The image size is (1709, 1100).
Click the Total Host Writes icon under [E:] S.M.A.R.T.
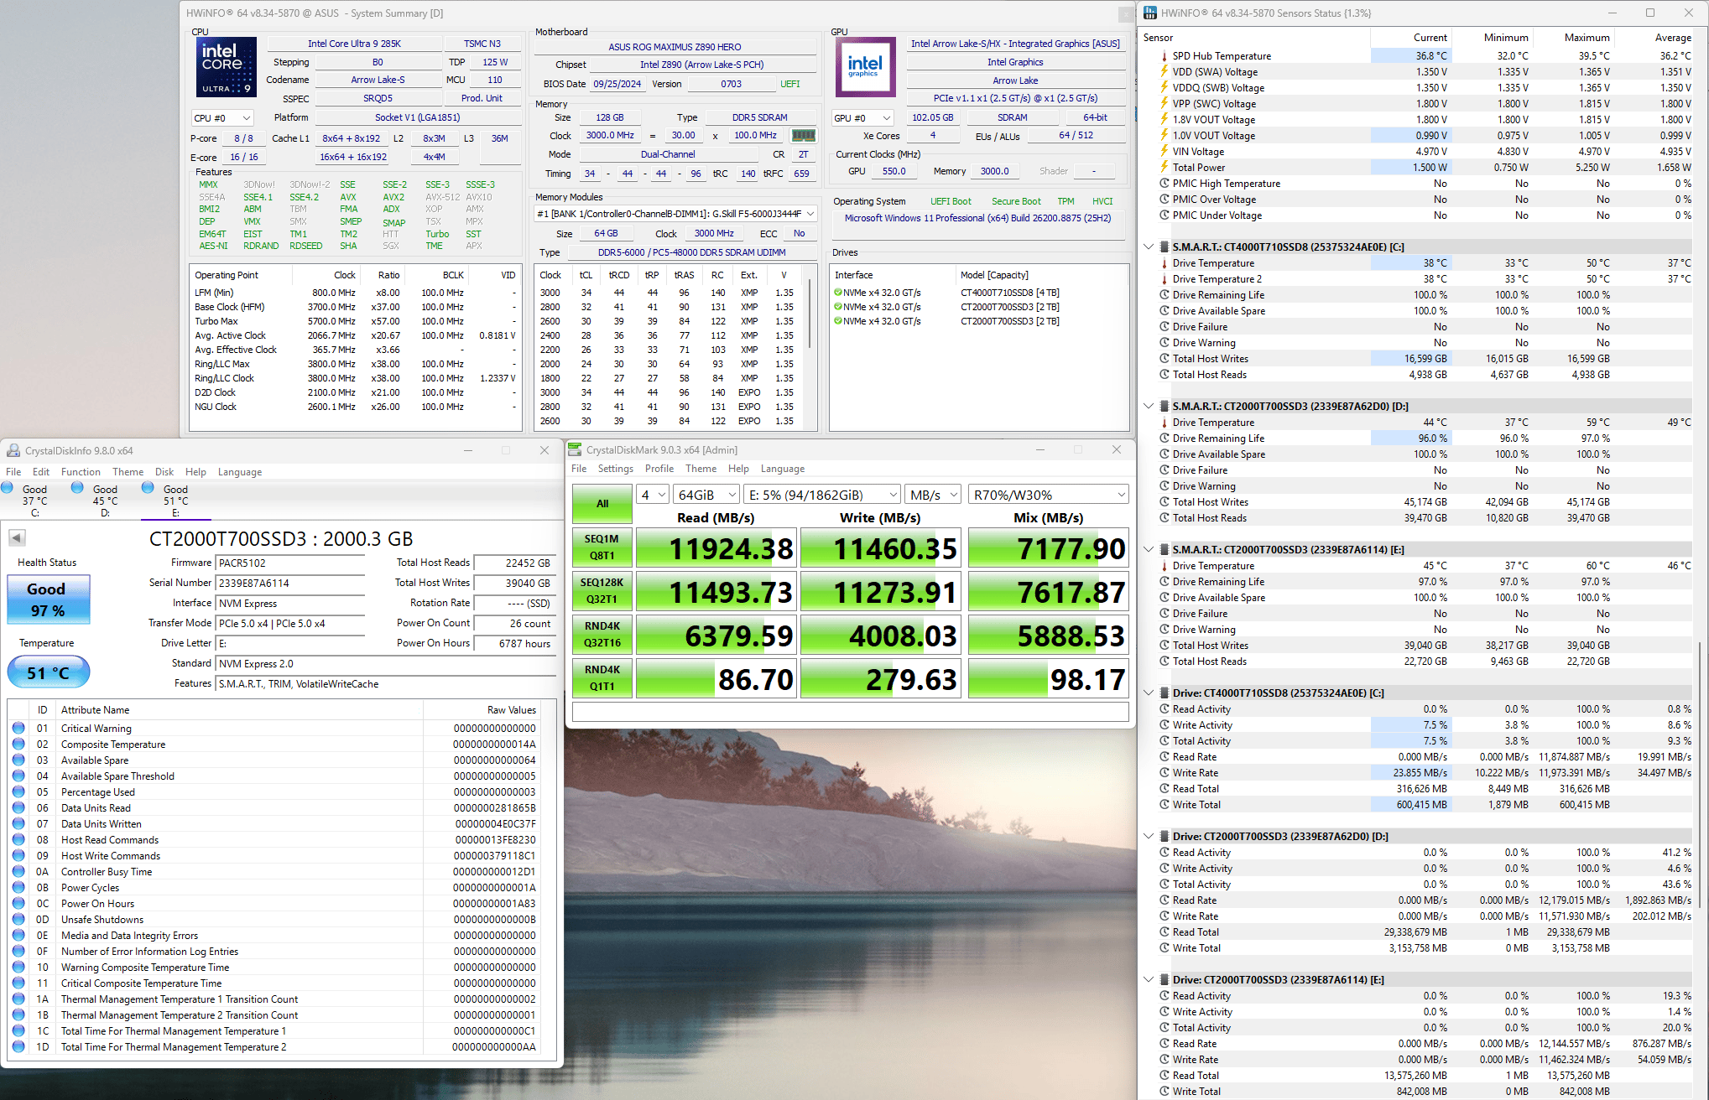tap(1165, 646)
